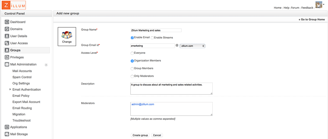Uncheck the Enable Email checkbox
328x139 pixels.
(132, 38)
